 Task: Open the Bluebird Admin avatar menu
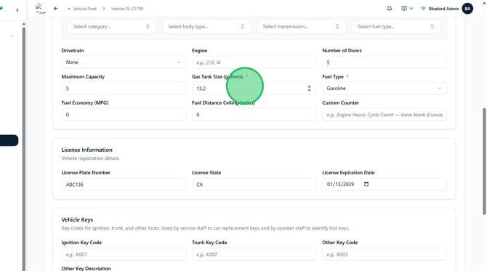tap(467, 9)
